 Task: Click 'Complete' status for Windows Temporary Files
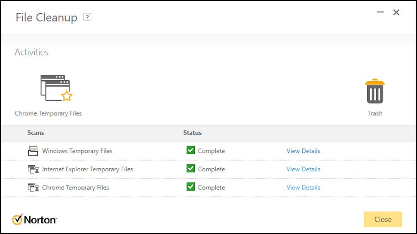[212, 151]
